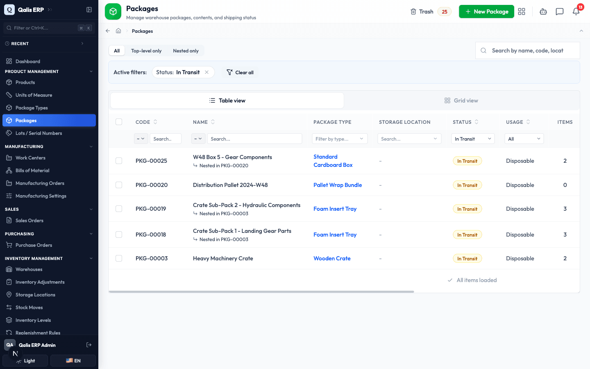Click the Clear all filters button

coord(240,72)
